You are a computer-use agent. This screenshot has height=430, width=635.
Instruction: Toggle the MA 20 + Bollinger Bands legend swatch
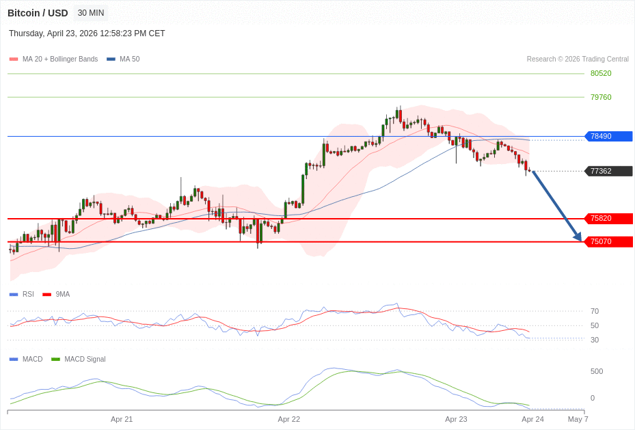[x=14, y=59]
